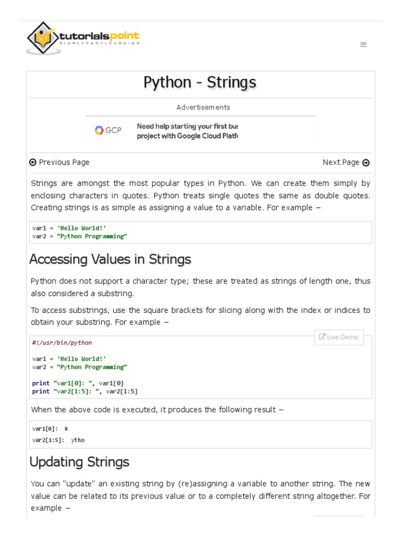This screenshot has width=401, height=535.
Task: Click the print "var1[0]: " code line
Action: pos(78,383)
